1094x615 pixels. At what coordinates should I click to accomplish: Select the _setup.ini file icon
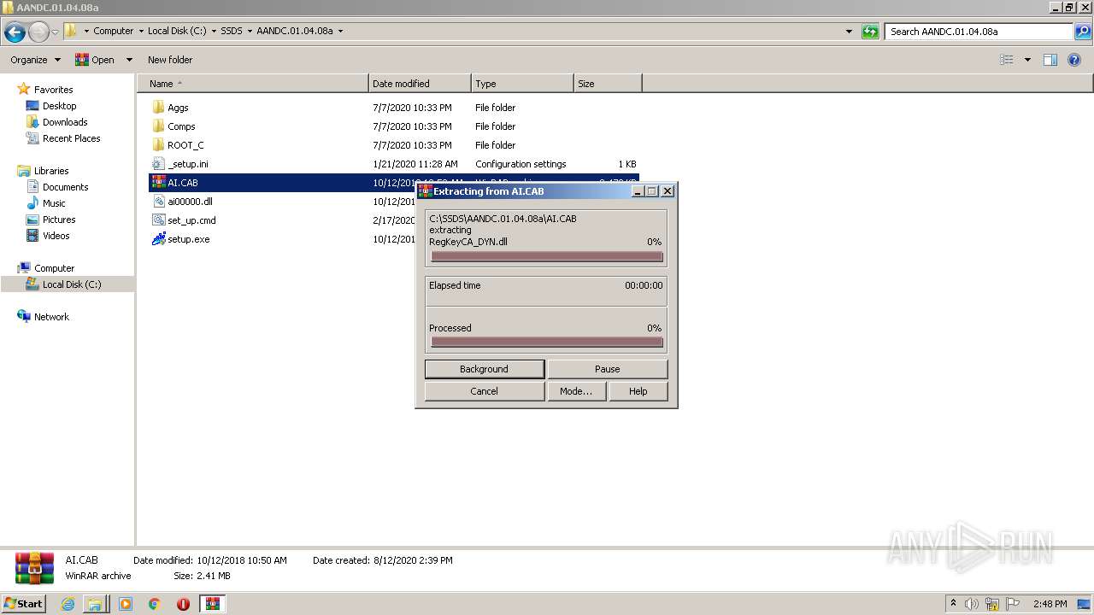tap(158, 164)
